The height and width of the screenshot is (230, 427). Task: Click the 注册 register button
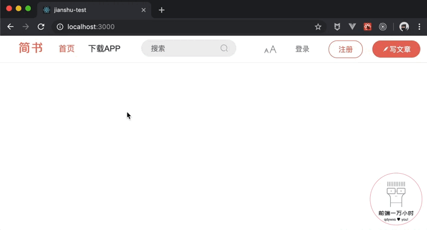pos(345,49)
